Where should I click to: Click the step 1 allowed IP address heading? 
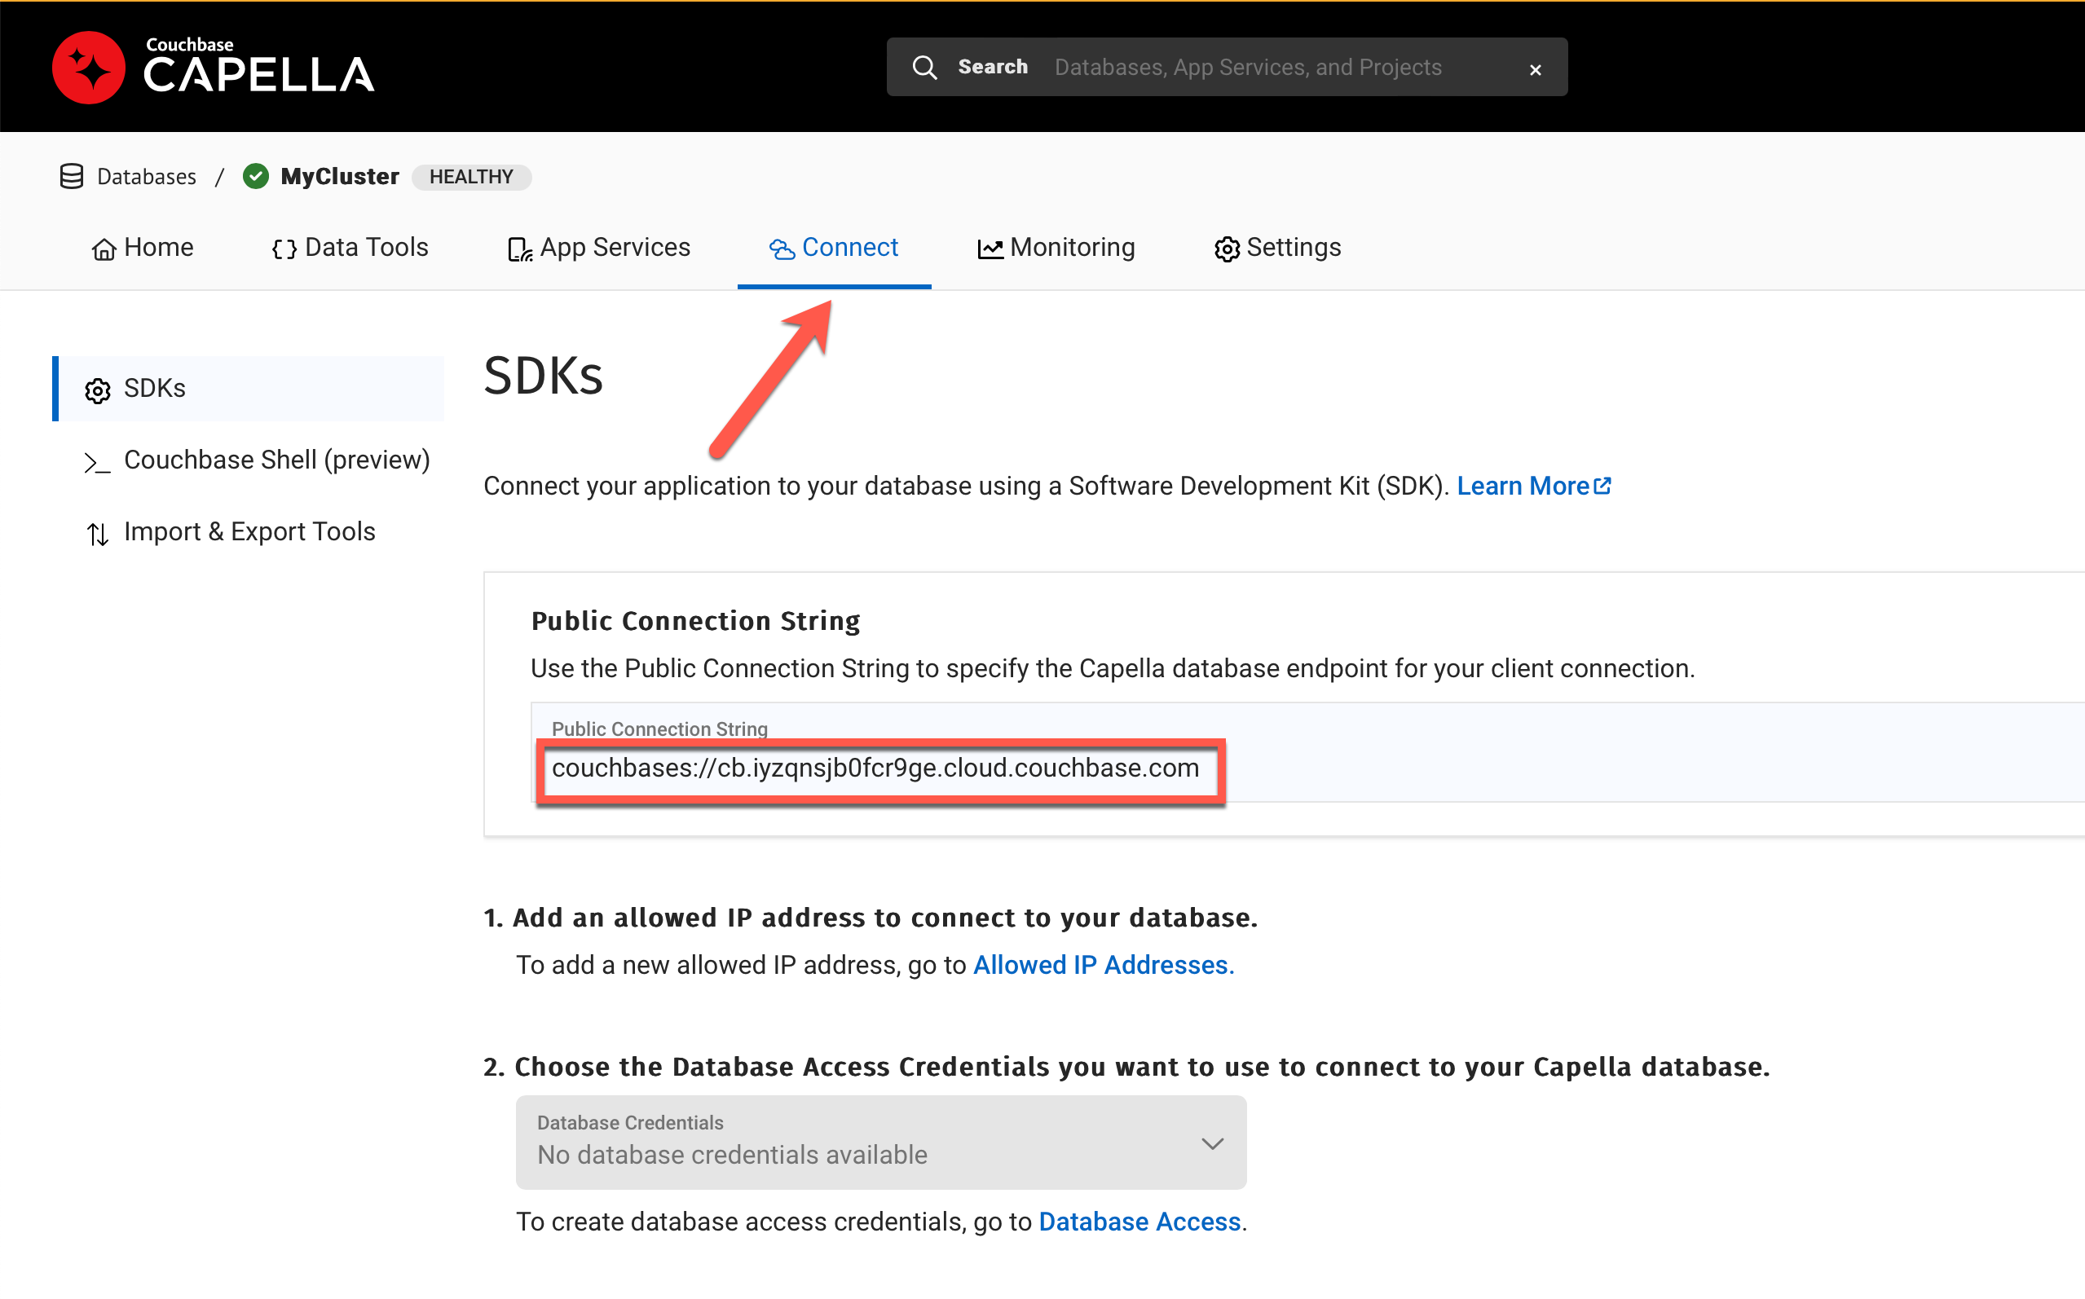coord(871,918)
